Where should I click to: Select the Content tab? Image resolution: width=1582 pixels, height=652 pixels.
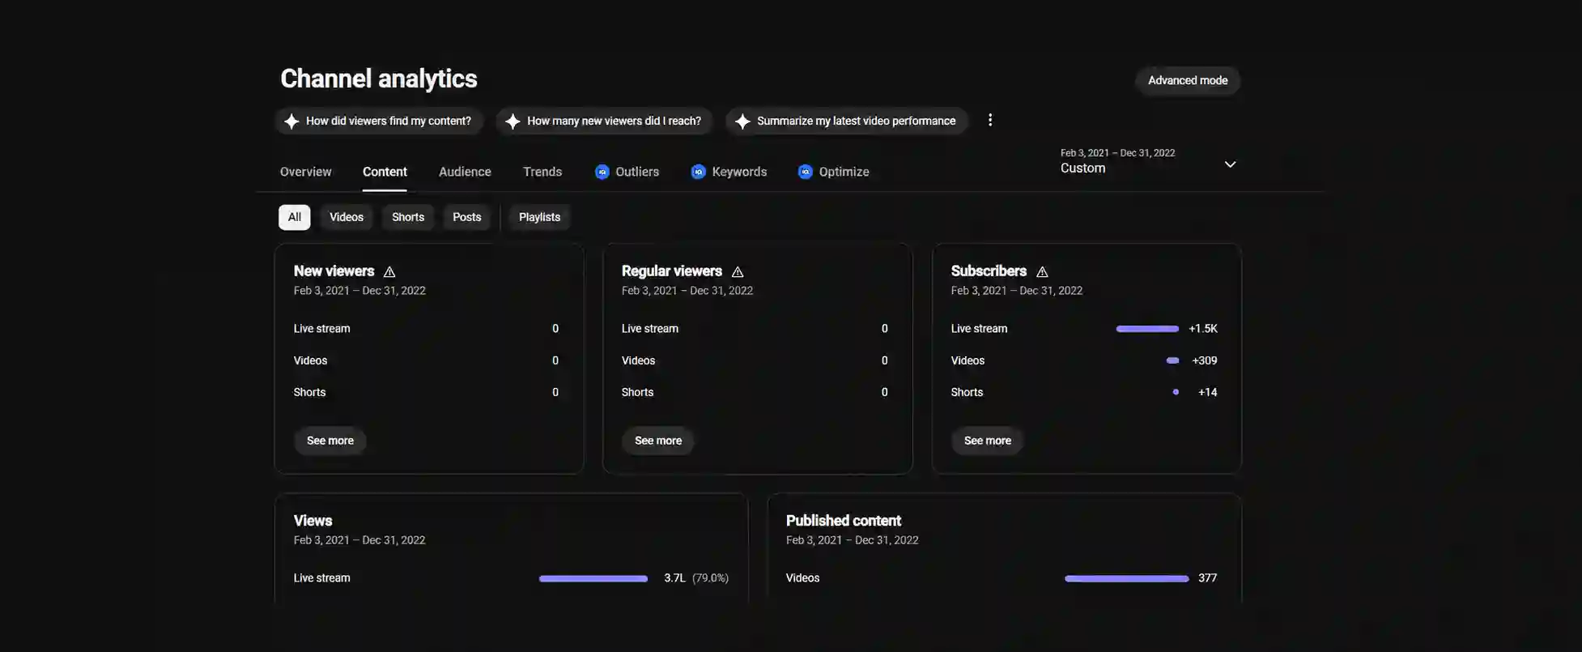(x=385, y=172)
